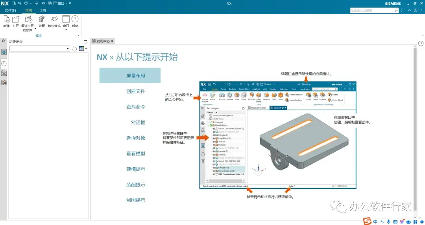The image size is (425, 225).
Task: Click the microphone voice command icon in the title bar
Action: tap(37, 4)
